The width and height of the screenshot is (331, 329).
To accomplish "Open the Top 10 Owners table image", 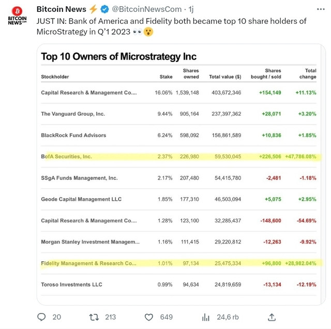I will (x=181, y=174).
